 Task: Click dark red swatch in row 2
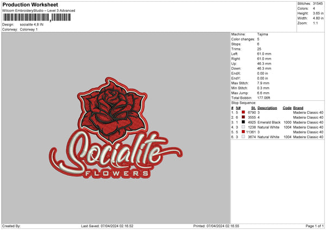tap(243, 117)
